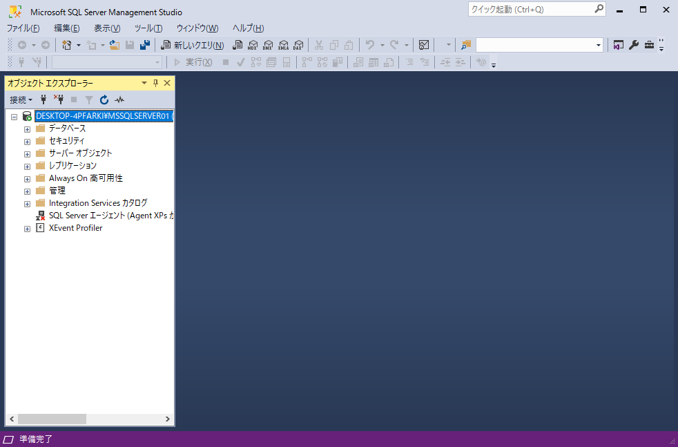This screenshot has width=678, height=447.
Task: Click the Database Engine Query icon
Action: coord(238,45)
